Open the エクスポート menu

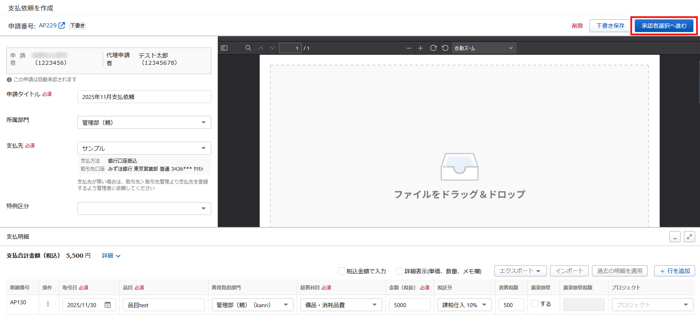(520, 271)
